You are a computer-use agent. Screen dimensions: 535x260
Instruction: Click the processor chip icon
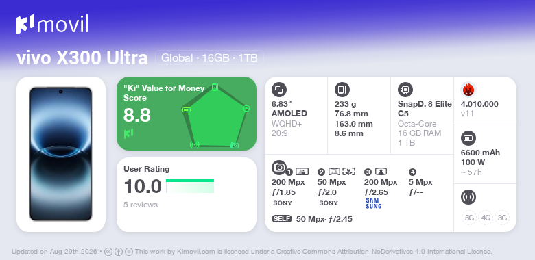tap(405, 90)
